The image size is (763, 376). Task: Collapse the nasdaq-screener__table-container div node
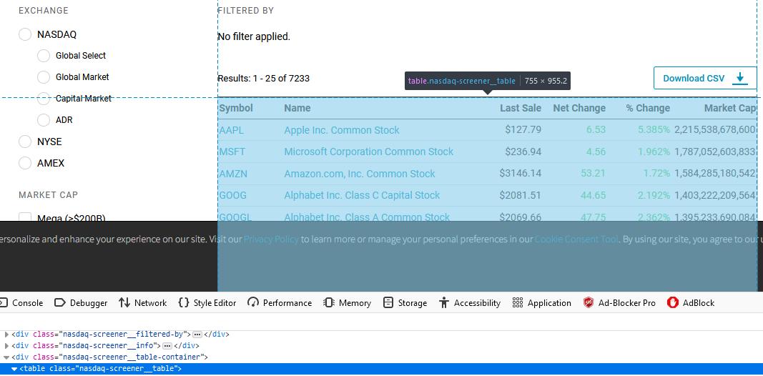[x=6, y=357]
